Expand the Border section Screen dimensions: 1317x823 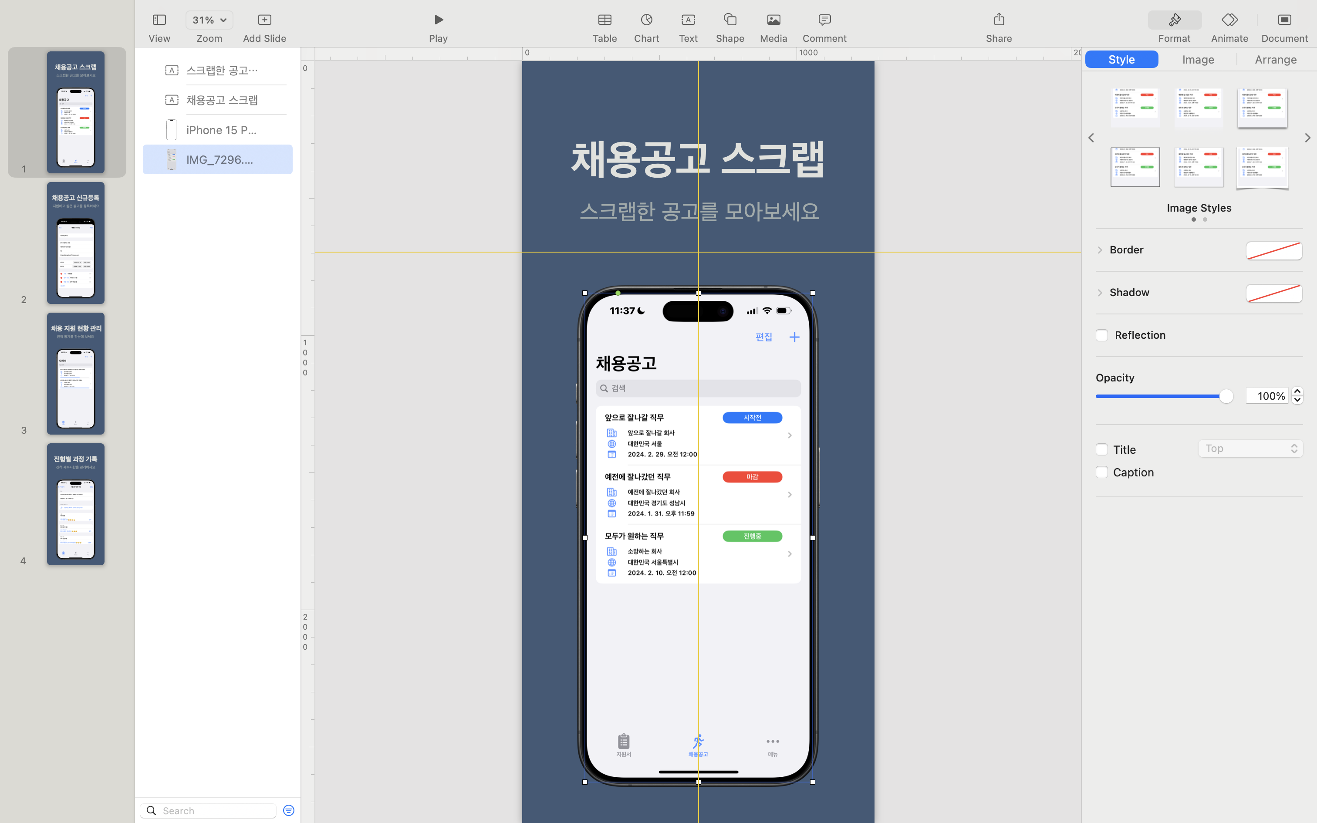tap(1100, 250)
